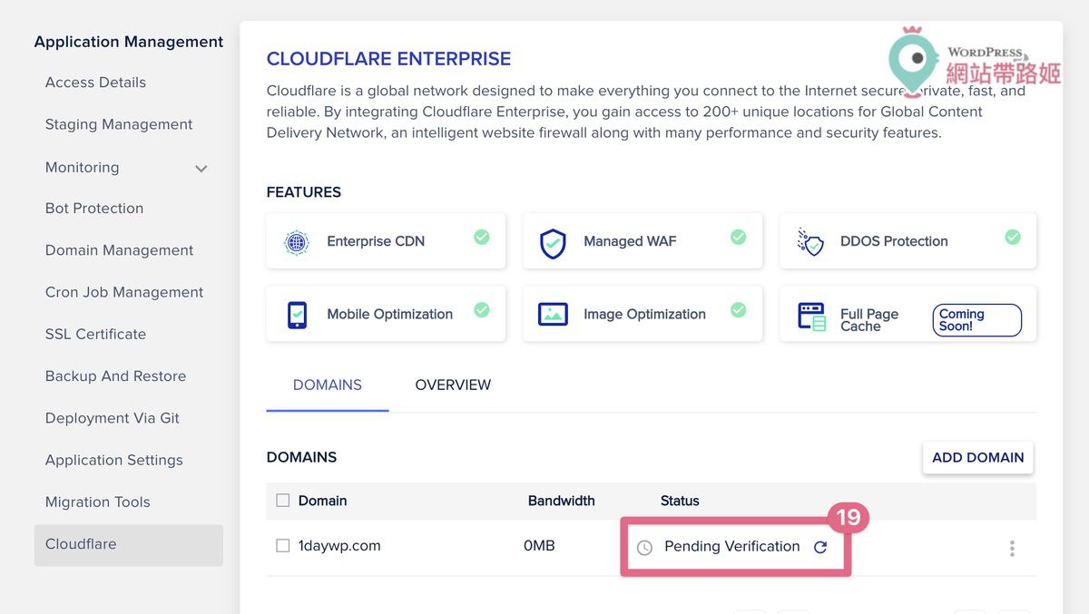
Task: Click the Image Optimization feature label
Action: click(644, 315)
